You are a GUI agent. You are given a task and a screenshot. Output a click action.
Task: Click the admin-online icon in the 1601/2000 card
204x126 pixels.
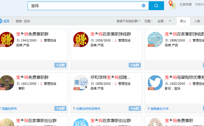[41, 83]
